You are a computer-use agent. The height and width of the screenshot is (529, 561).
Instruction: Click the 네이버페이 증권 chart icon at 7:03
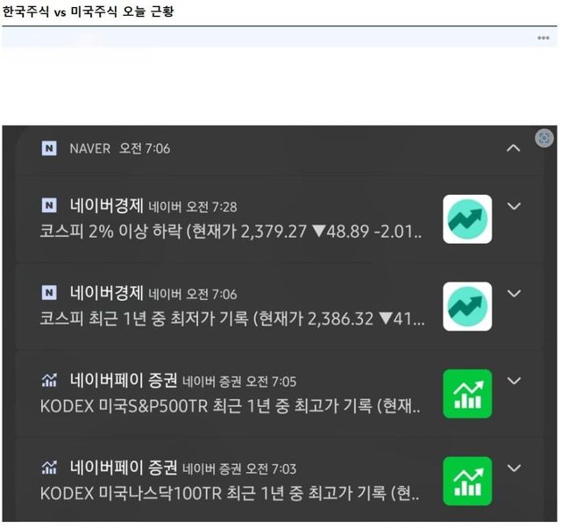click(x=49, y=468)
